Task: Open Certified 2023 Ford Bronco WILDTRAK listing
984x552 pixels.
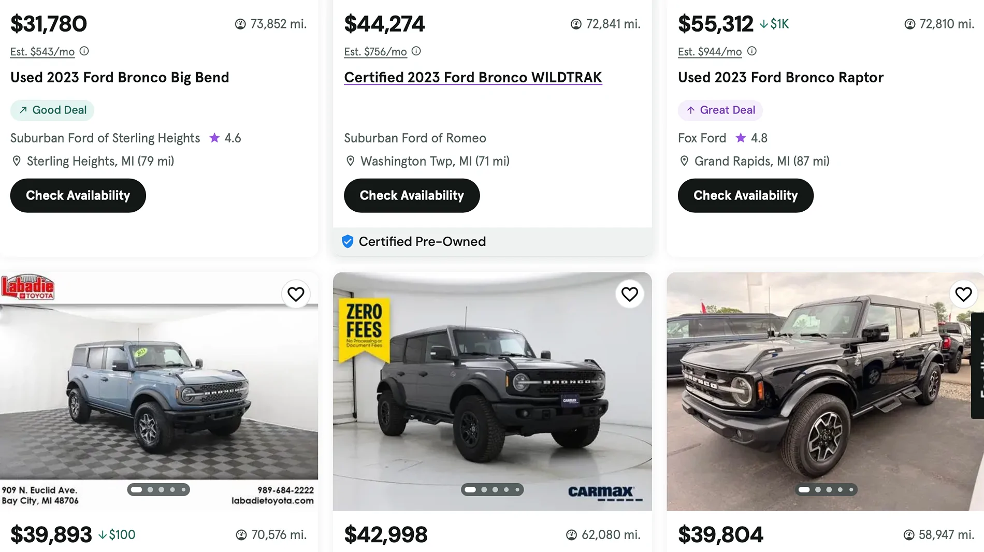Action: point(473,78)
